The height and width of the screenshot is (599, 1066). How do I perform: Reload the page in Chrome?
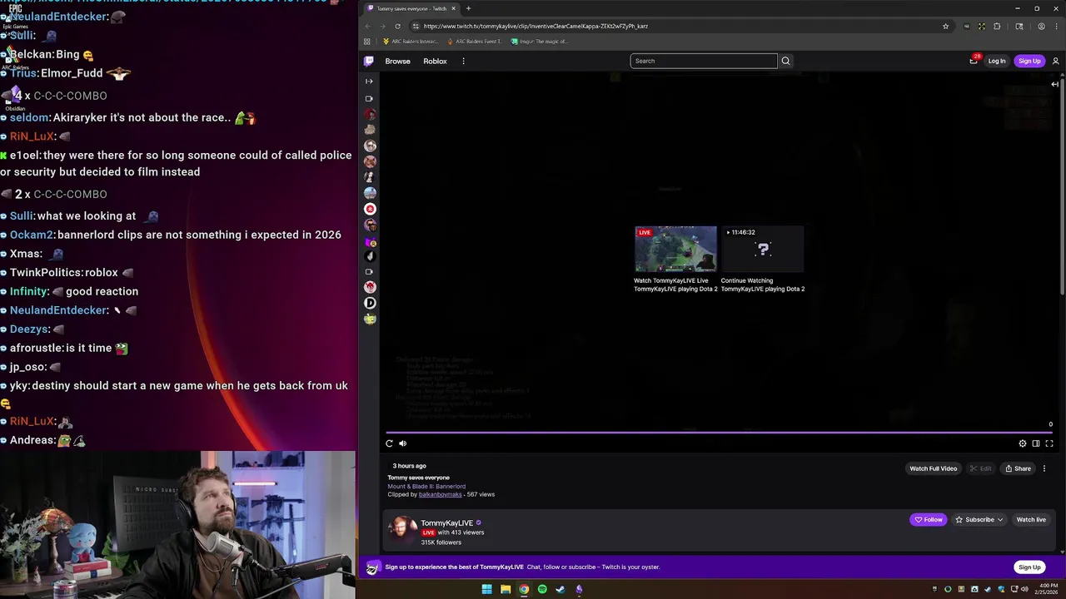[x=397, y=26]
